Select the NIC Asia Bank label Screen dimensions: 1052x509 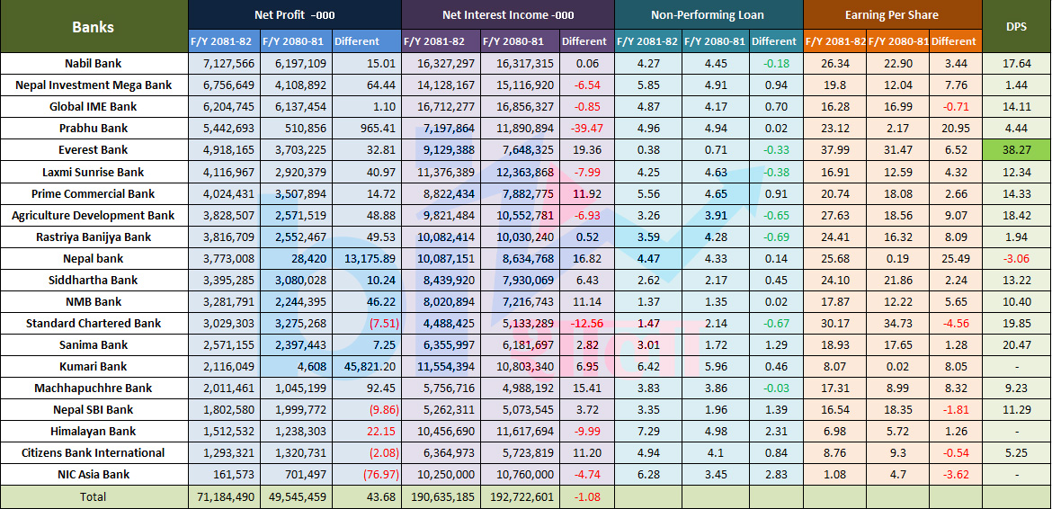(94, 475)
